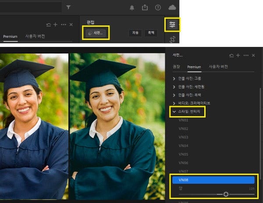
Task: Apply the VN02 preset
Action: click(183, 128)
